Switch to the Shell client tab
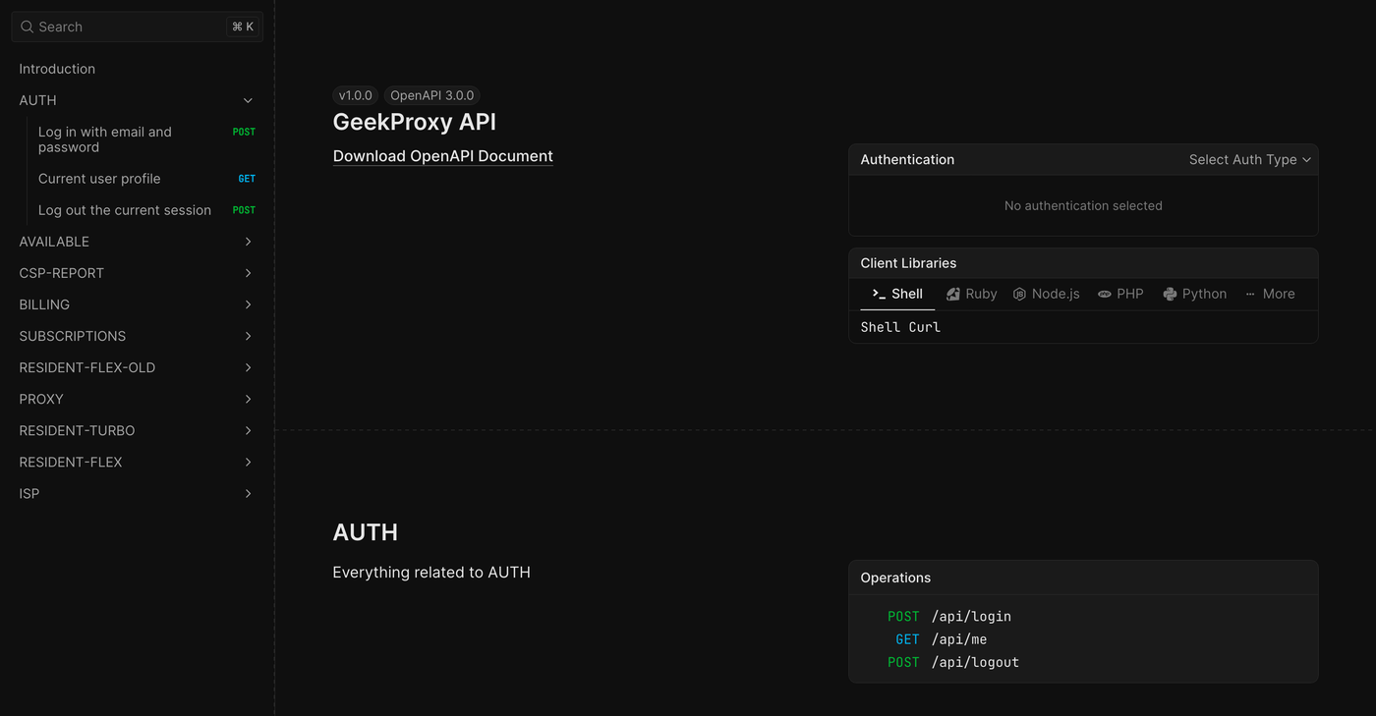Screen dimensions: 1376x716 [897, 294]
